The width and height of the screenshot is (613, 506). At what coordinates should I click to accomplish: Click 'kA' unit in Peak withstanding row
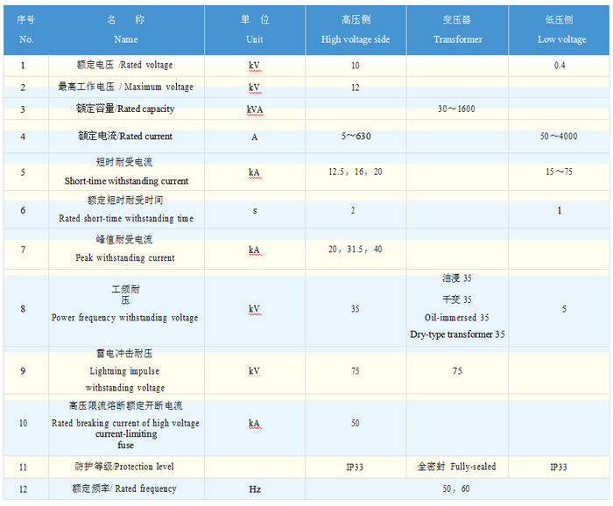click(255, 250)
